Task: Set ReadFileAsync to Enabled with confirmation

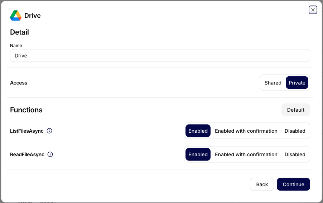Action: (x=246, y=154)
